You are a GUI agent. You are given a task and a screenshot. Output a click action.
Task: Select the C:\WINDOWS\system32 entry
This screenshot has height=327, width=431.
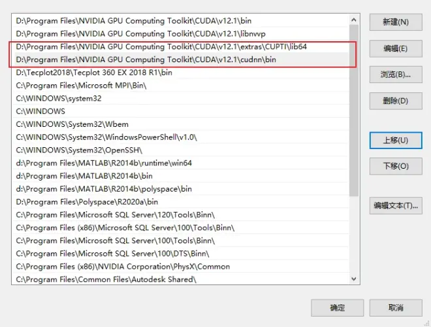click(x=180, y=99)
